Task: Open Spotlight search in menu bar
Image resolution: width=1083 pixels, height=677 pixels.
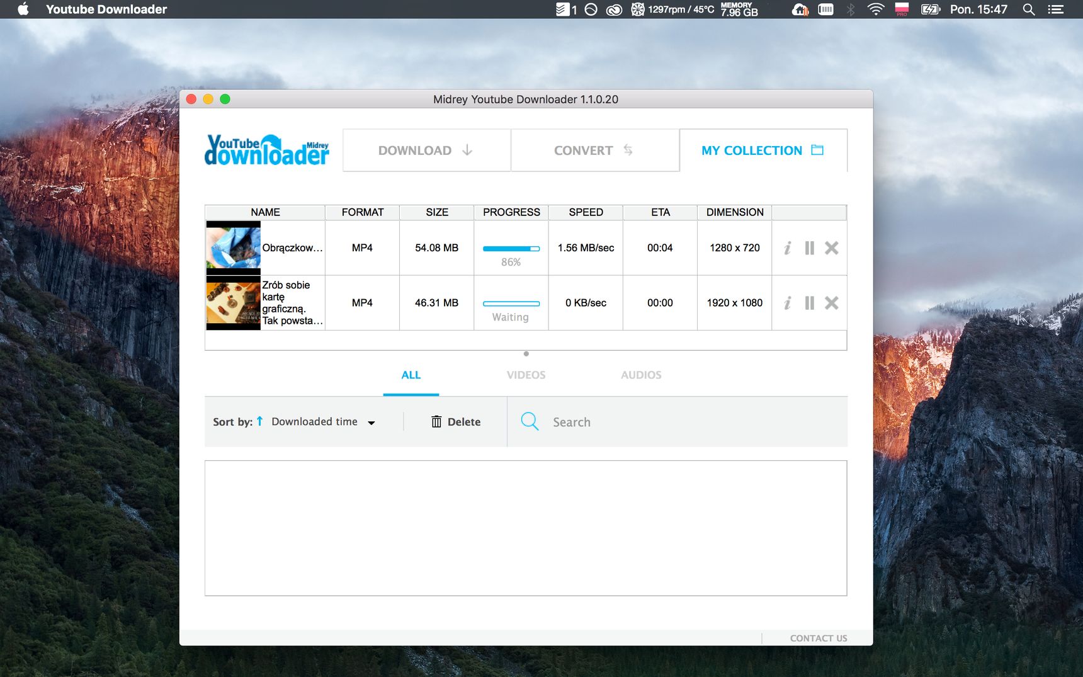Action: (x=1029, y=9)
